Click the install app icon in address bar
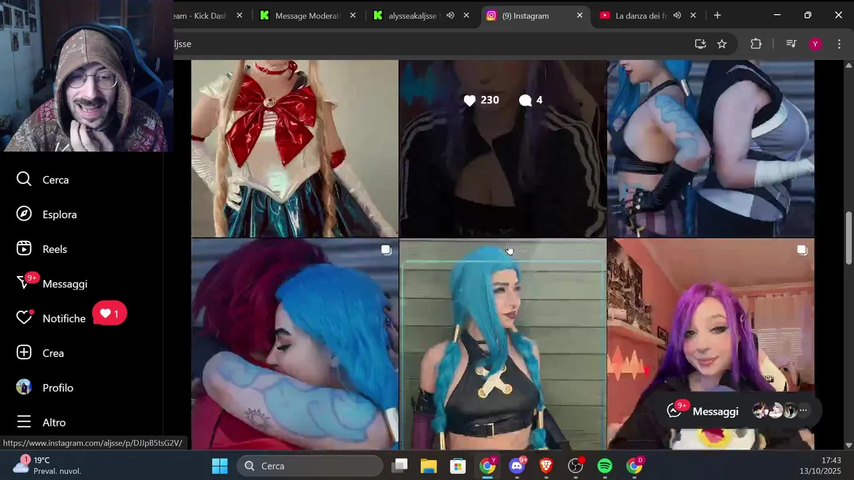Screen dimensions: 854x480 click(x=700, y=44)
